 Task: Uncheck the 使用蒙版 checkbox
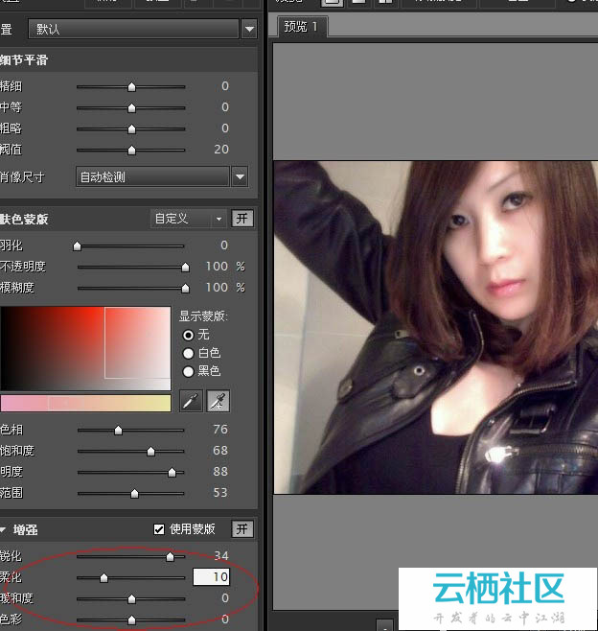(159, 529)
